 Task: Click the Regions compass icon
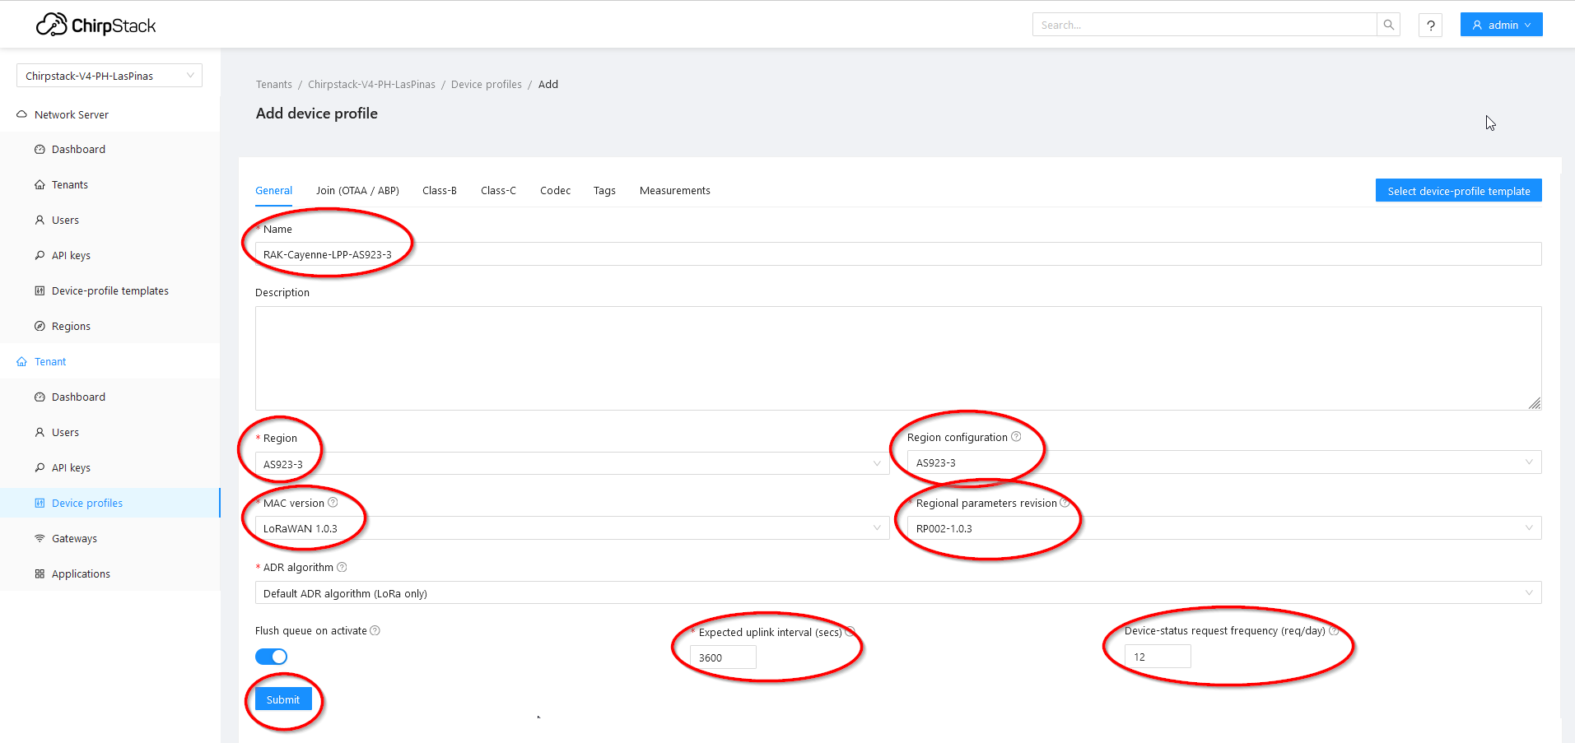pyautogui.click(x=40, y=326)
